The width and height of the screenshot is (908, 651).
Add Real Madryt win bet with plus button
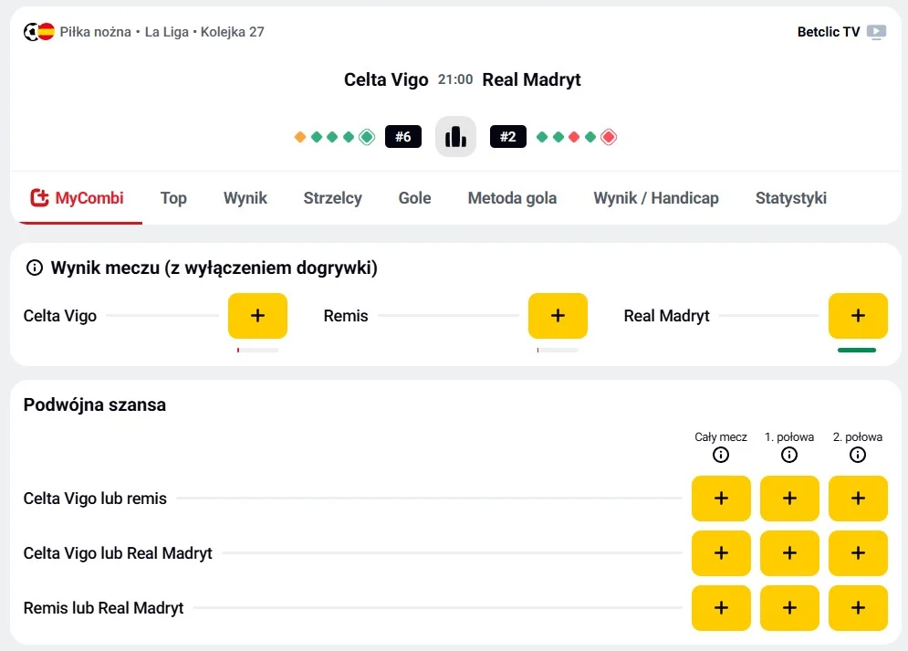[x=857, y=315]
